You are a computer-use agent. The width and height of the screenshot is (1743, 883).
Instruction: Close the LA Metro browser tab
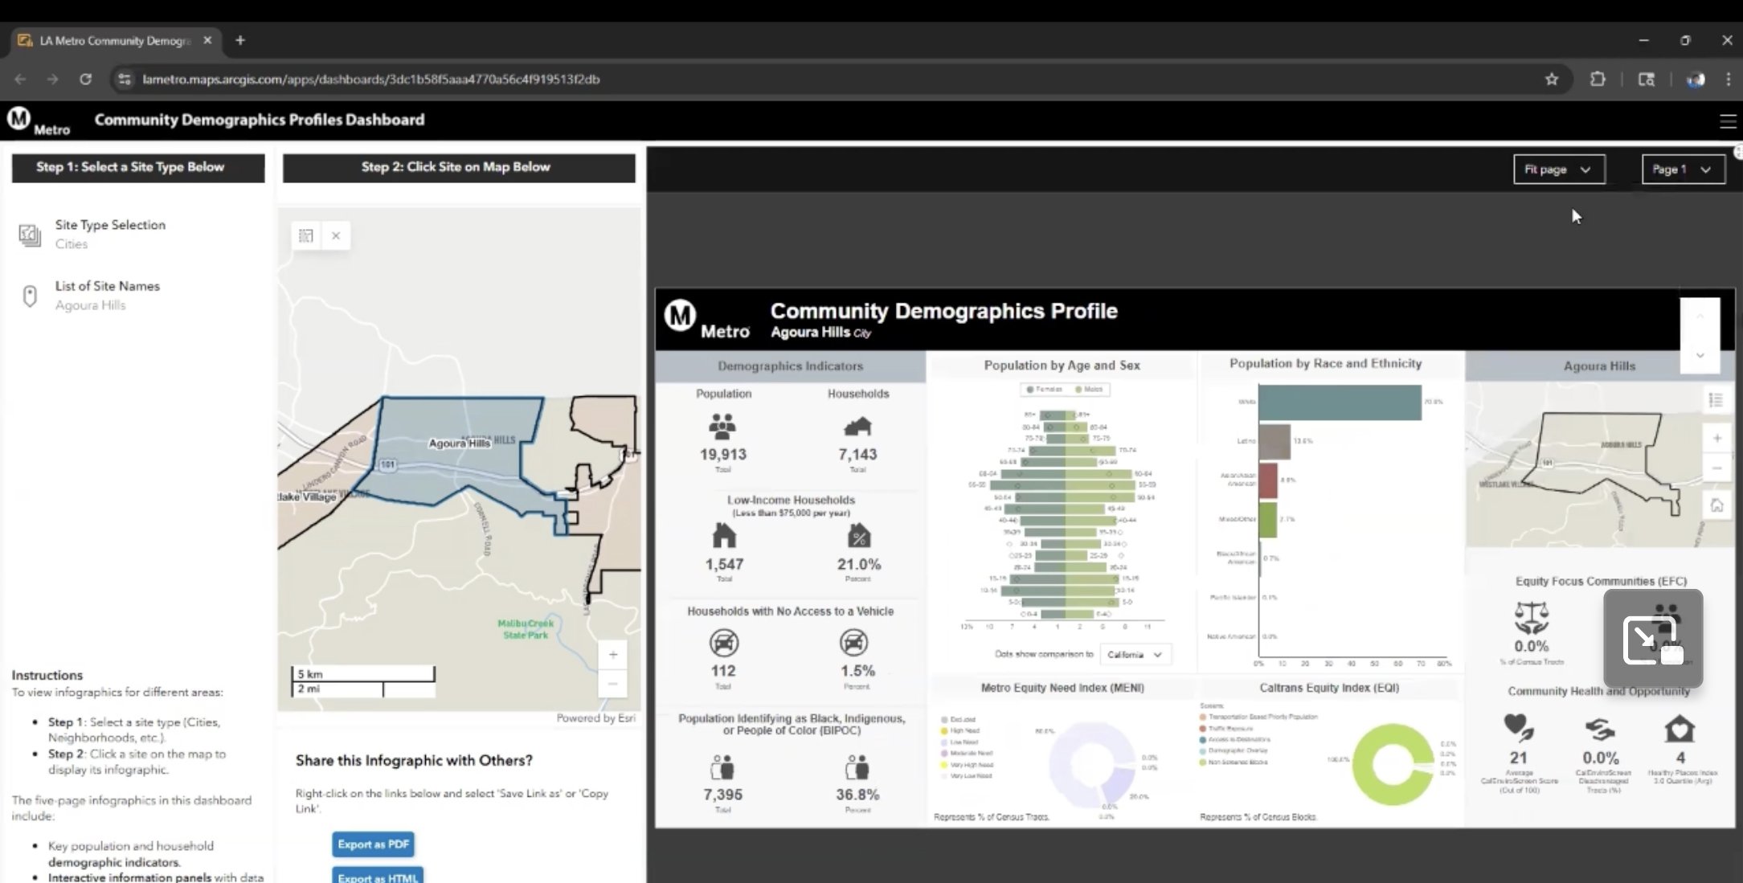coord(207,40)
